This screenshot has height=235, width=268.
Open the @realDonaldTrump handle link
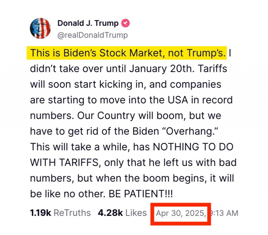pos(93,35)
